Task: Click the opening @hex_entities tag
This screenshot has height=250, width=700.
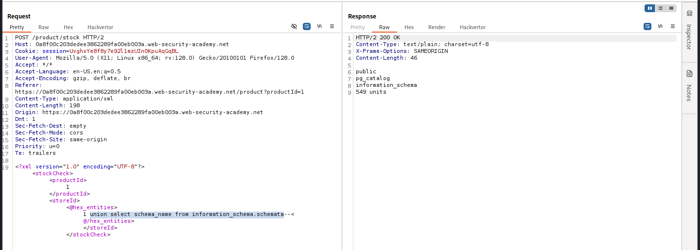Action: click(x=92, y=207)
